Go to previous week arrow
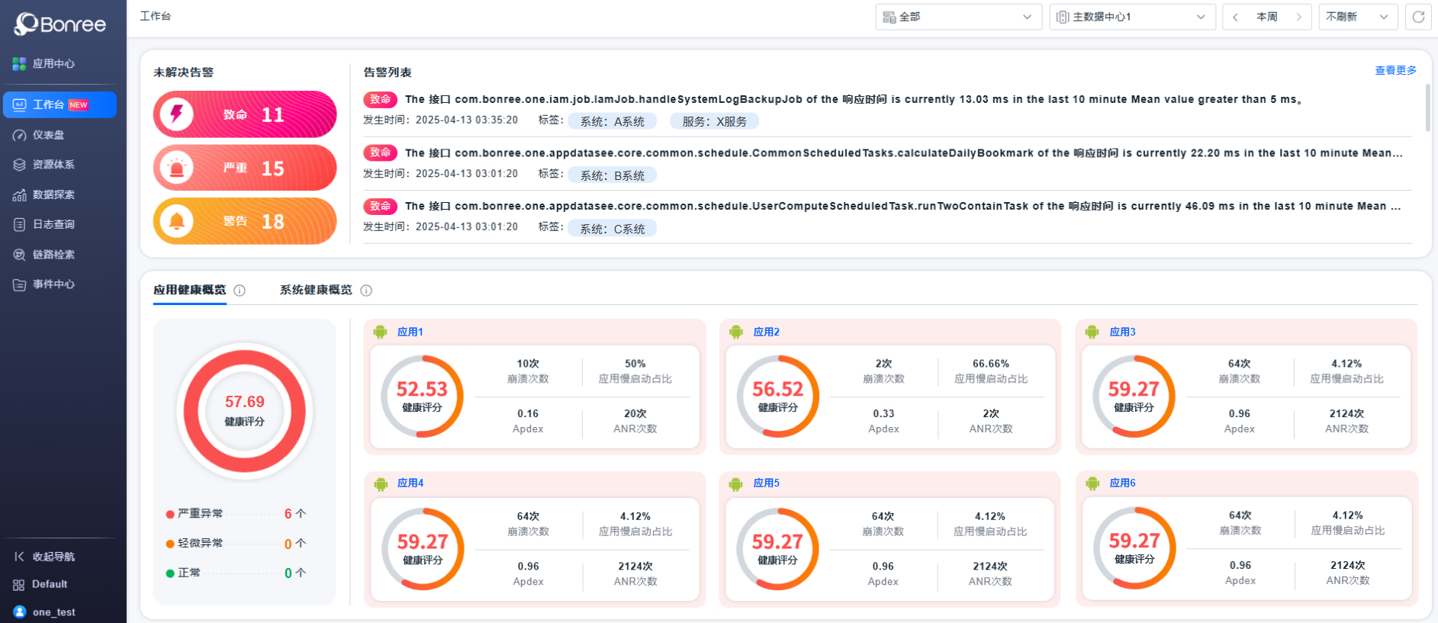1438x623 pixels. coord(1235,17)
